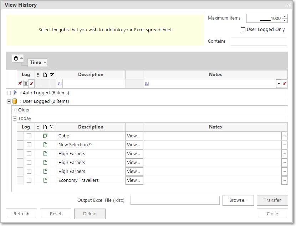
Task: Click the right clear-filter icon under the Log header
Action: tap(31, 83)
